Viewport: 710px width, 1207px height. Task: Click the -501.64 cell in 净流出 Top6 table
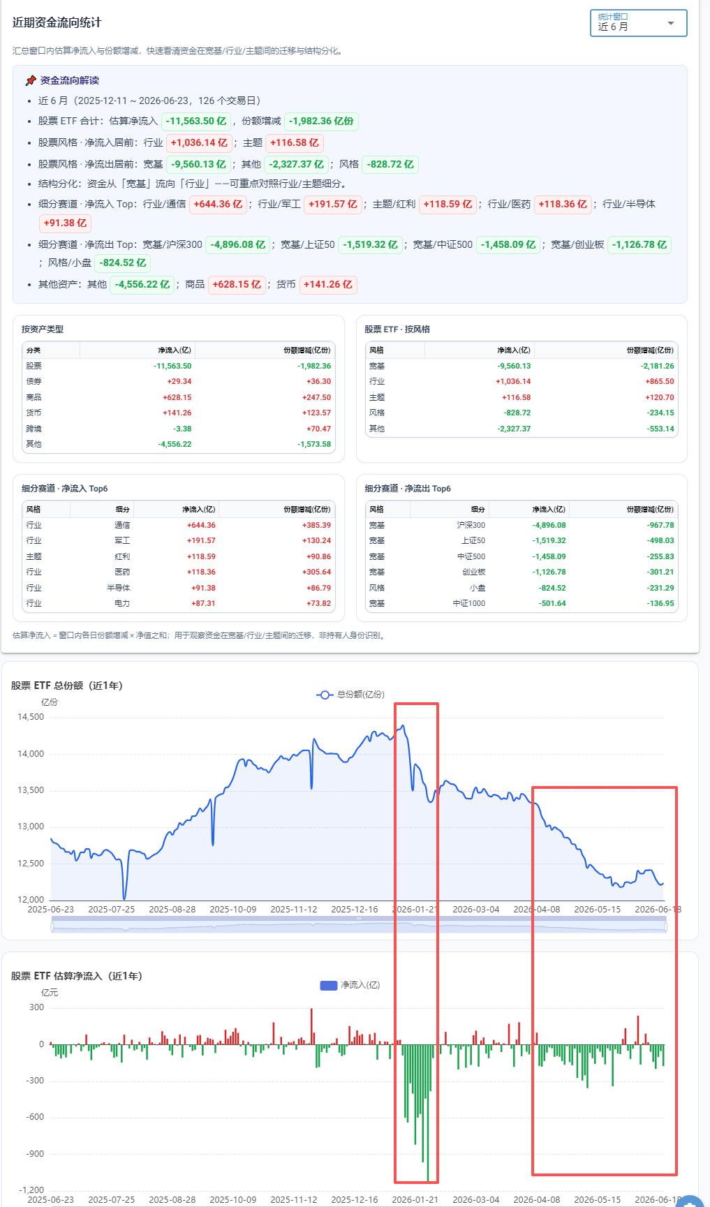(553, 604)
